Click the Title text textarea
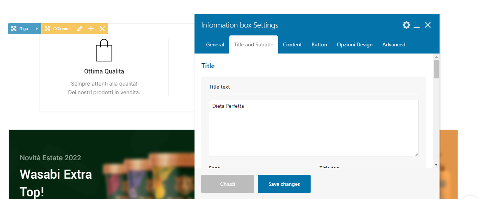This screenshot has width=481, height=199. [x=314, y=128]
